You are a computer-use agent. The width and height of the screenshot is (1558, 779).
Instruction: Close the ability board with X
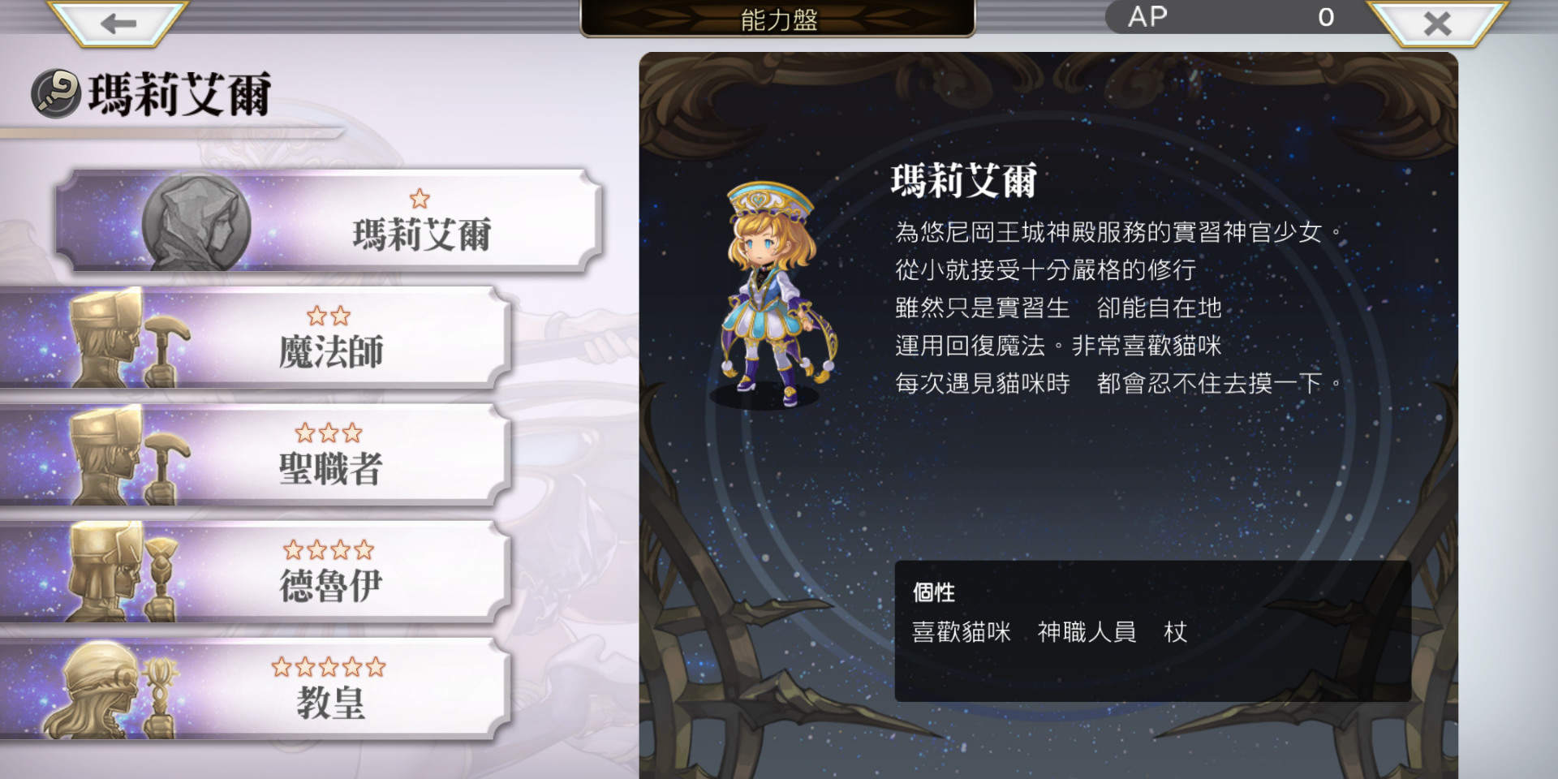[1437, 23]
